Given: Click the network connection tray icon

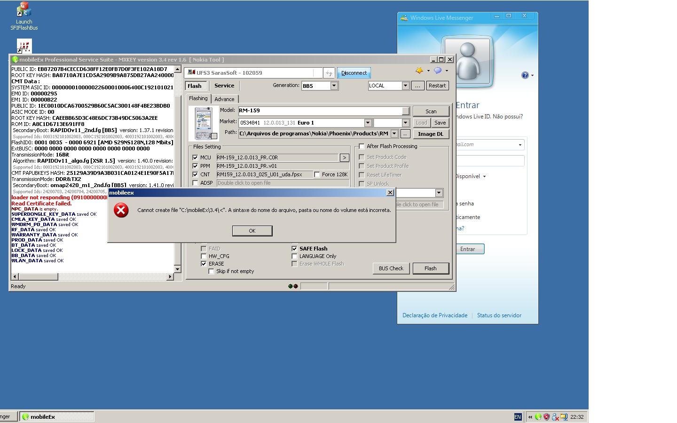Looking at the screenshot, I should pos(564,417).
